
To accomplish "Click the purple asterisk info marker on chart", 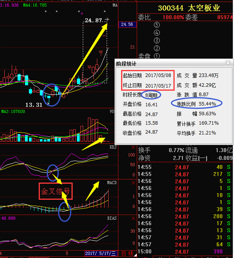I will pos(82,14).
